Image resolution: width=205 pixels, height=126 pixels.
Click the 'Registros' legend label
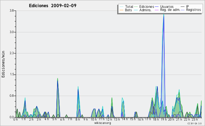pos(193,10)
